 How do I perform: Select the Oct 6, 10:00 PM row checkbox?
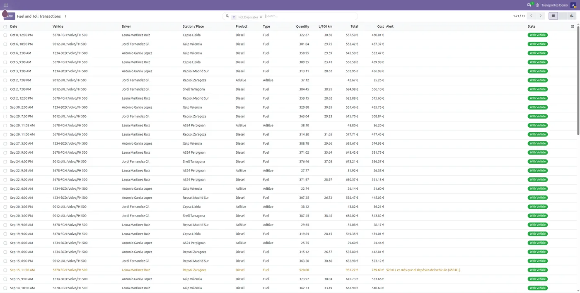[x=5, y=44]
